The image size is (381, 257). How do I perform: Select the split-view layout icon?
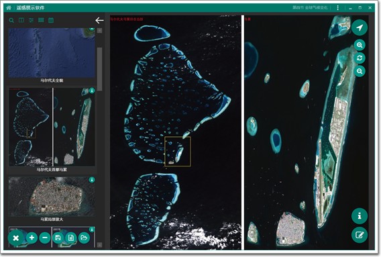tap(21, 20)
